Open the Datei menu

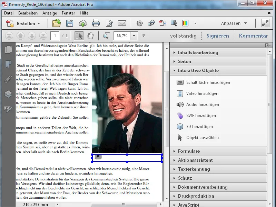[9, 13]
